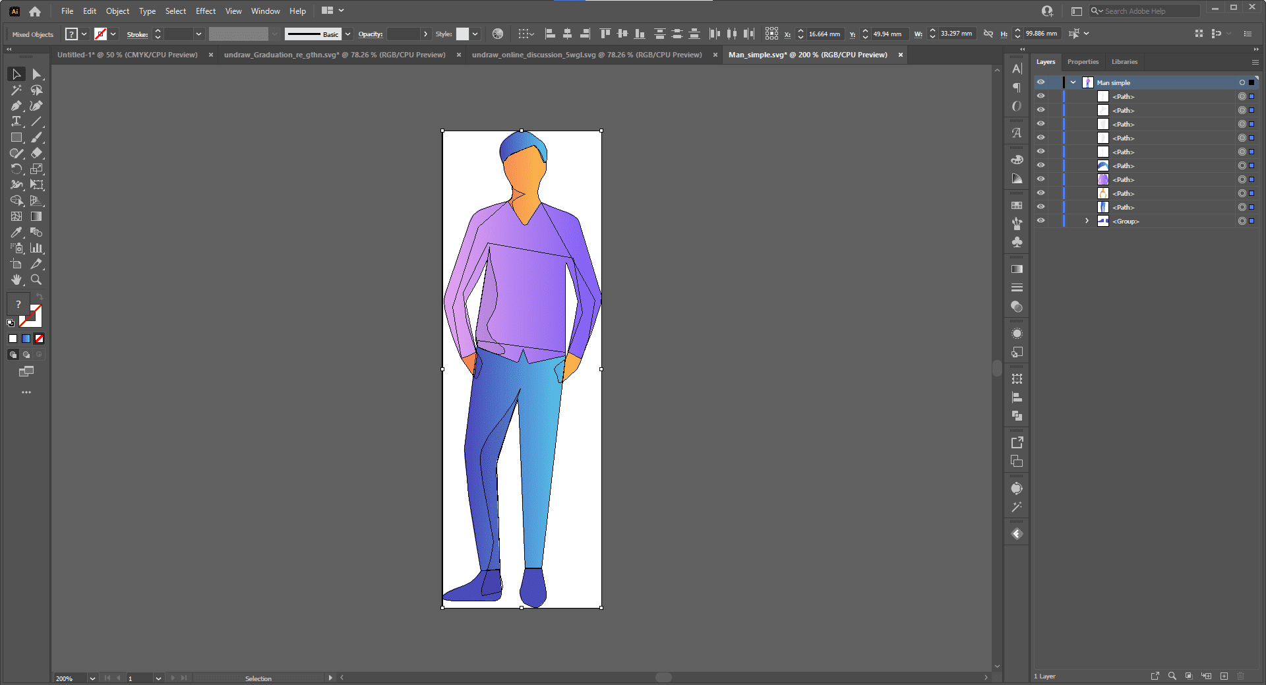Toggle visibility of the Group sublayer
This screenshot has width=1266, height=685.
[x=1040, y=221]
